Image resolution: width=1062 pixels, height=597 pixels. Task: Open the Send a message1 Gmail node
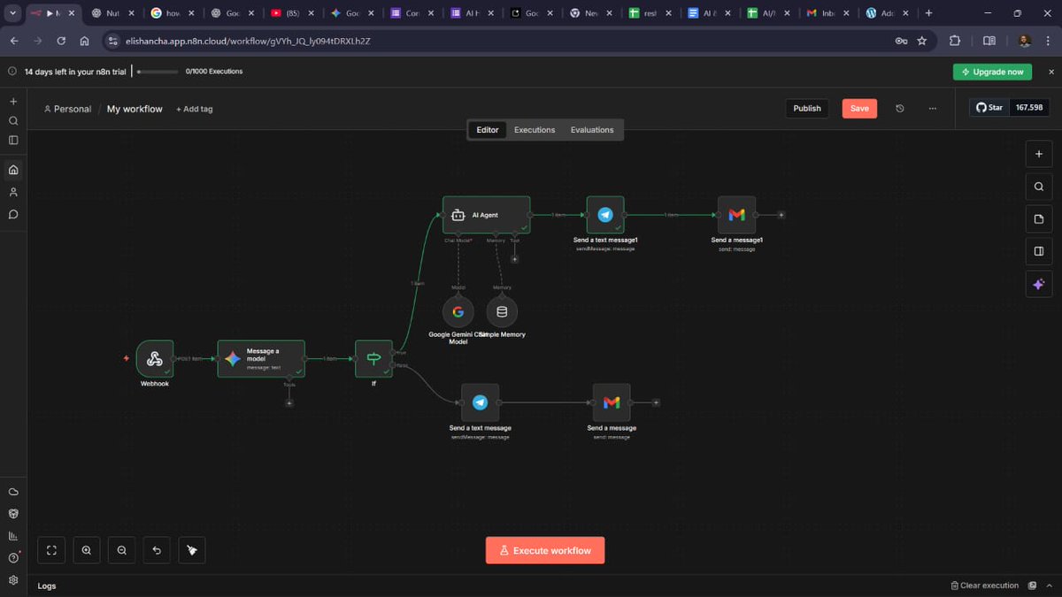[737, 215]
